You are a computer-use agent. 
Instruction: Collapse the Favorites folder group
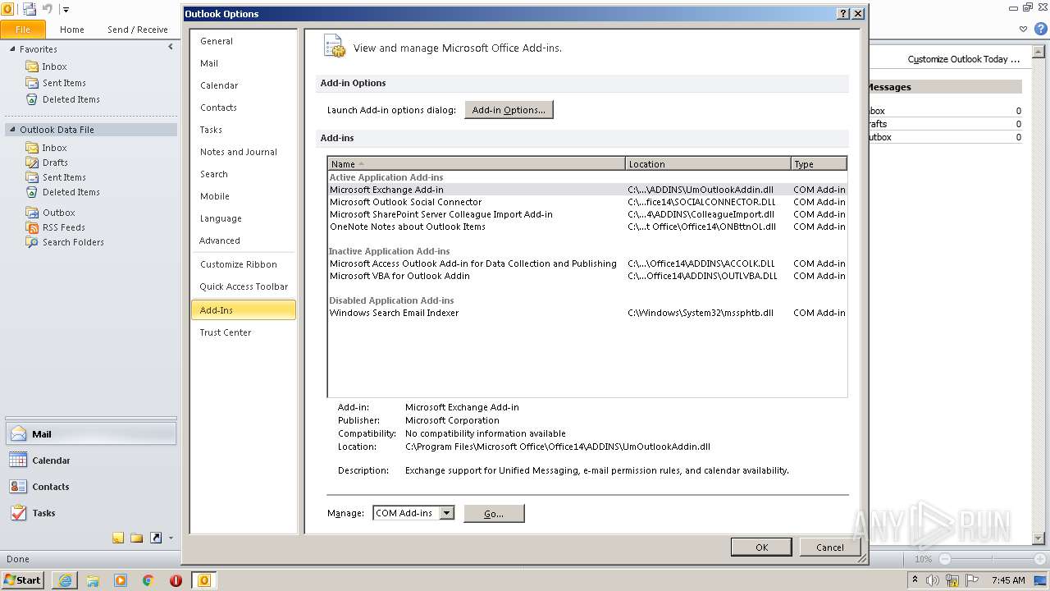tap(12, 49)
